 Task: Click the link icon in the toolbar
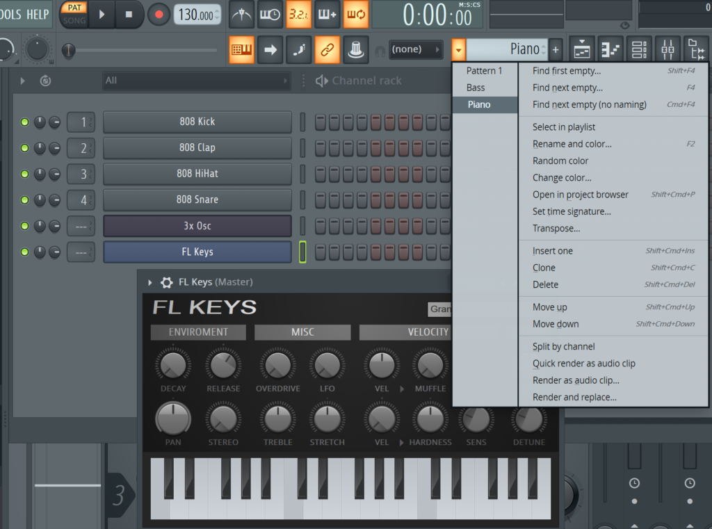(327, 49)
